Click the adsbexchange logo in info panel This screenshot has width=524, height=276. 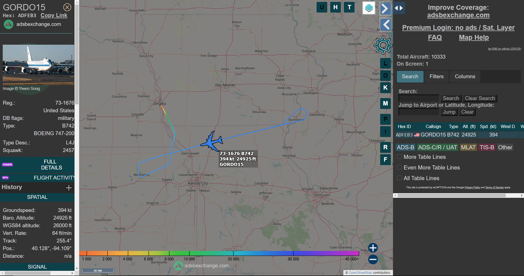(8, 25)
